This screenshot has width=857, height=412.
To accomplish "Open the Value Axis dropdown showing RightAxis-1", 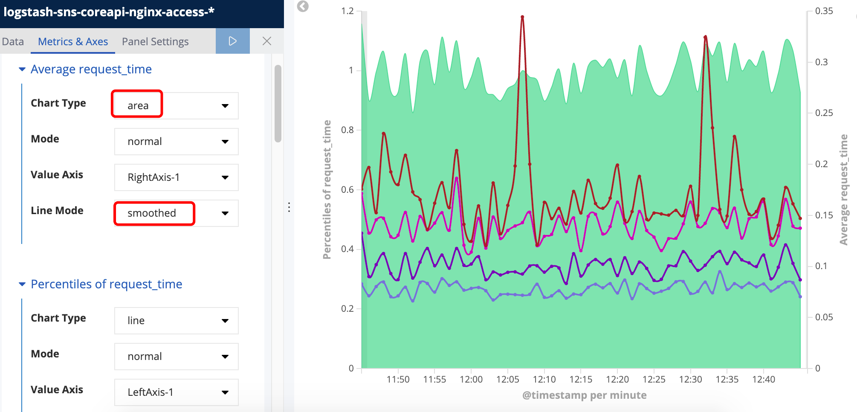I will (176, 177).
